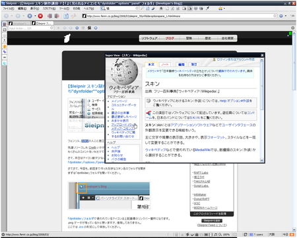The height and width of the screenshot is (238, 297).
Task: Click the pin icon in the menu toolbar
Action: 207,9
